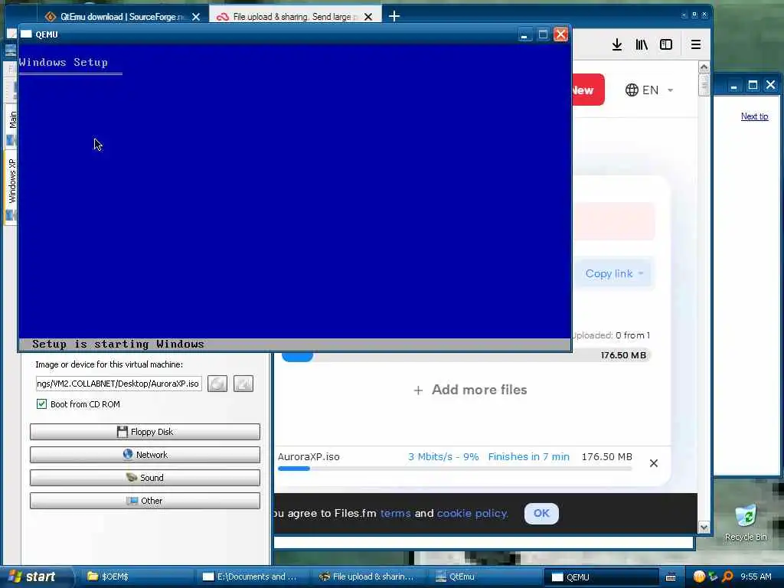This screenshot has width=784, height=588.
Task: Click AuroraXP.iso upload progress bar
Action: [x=455, y=469]
